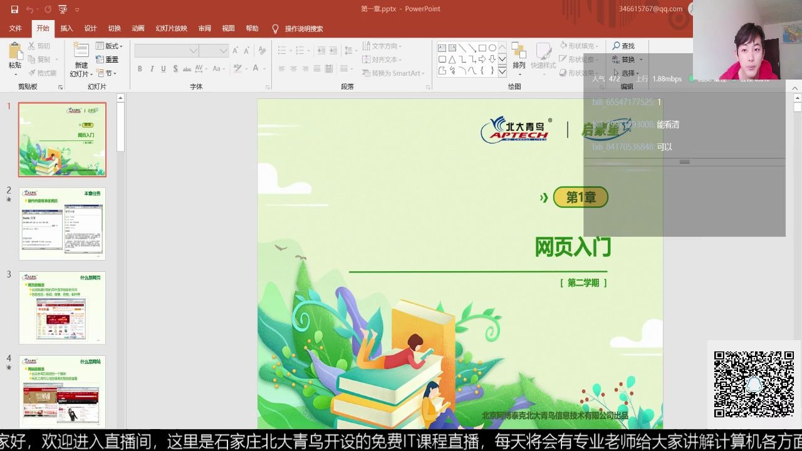Open the font name combo box
Screen dimensions: 802x451
click(167, 51)
